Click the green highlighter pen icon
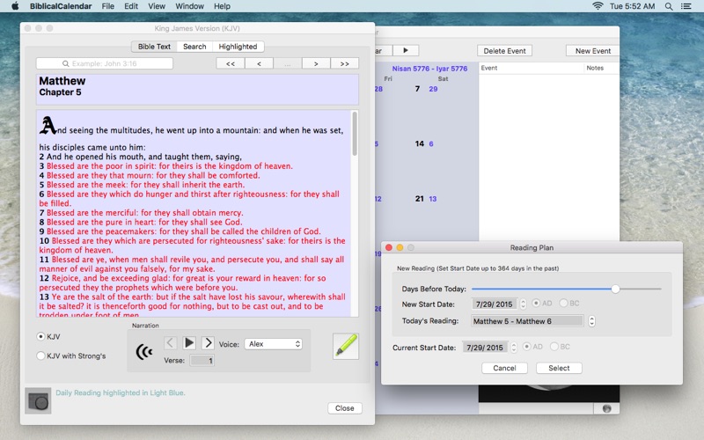 [345, 346]
